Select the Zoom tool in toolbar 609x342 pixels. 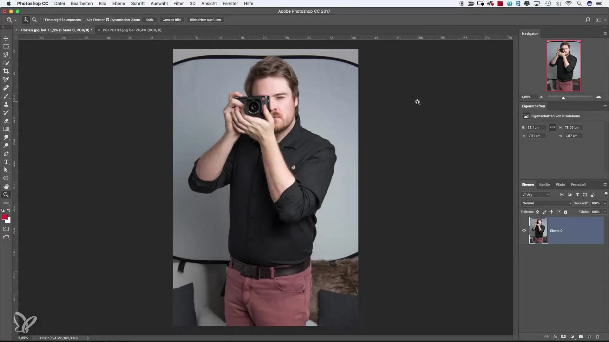[x=6, y=195]
